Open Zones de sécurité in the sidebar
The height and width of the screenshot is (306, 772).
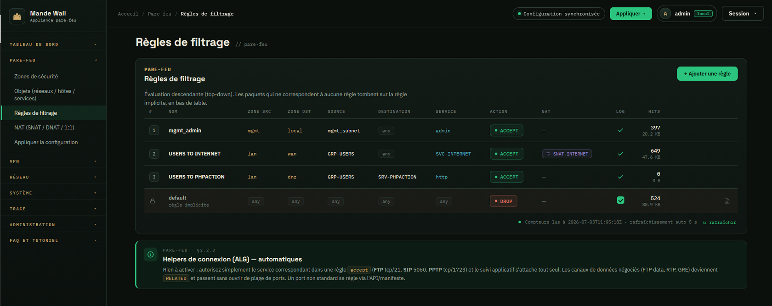53,77
